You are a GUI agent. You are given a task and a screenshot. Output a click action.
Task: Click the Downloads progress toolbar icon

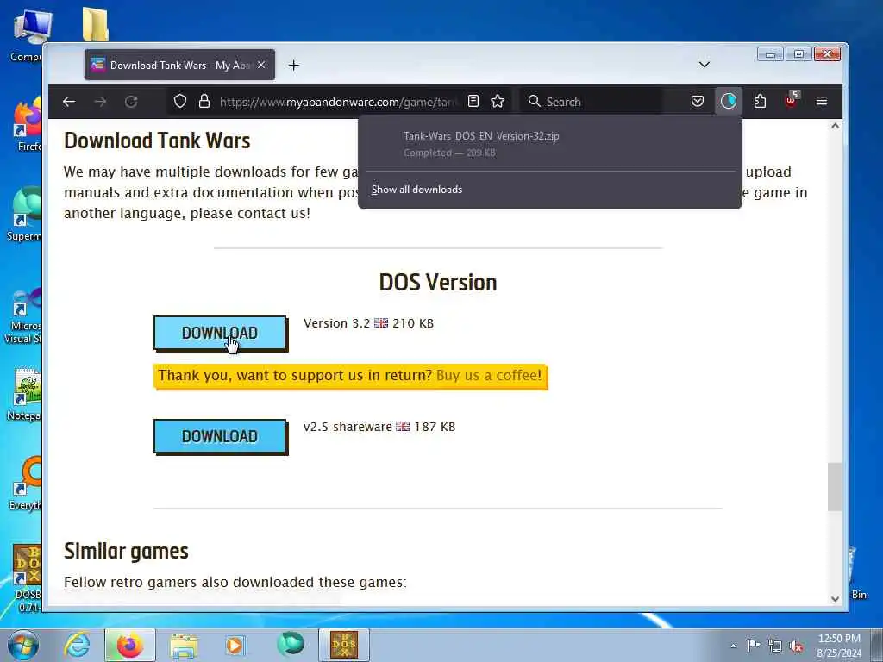[728, 102]
